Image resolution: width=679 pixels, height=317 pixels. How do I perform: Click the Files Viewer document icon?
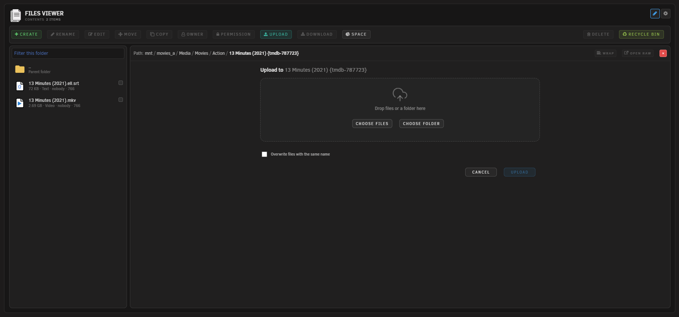[16, 15]
